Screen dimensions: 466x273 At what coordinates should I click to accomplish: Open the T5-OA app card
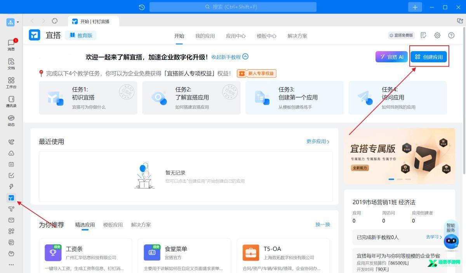click(x=283, y=256)
